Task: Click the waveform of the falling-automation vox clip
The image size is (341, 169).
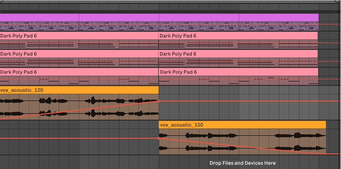Action: tap(243, 141)
